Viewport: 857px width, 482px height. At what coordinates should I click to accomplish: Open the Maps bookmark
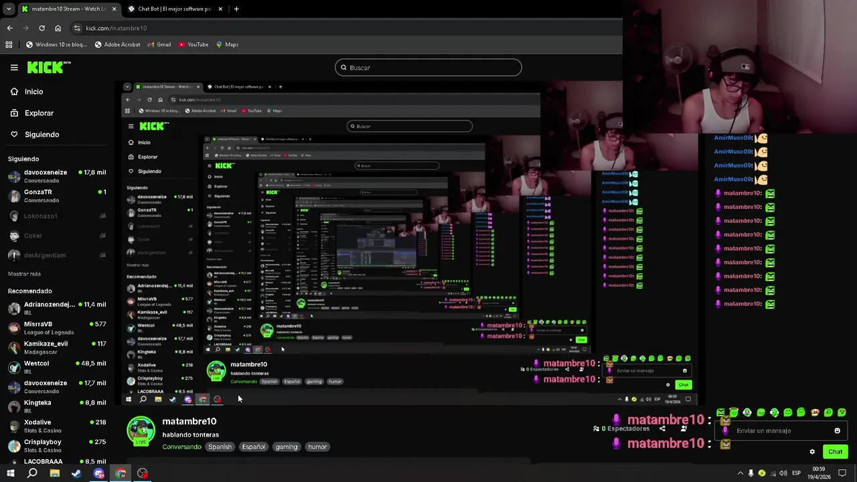click(x=227, y=44)
